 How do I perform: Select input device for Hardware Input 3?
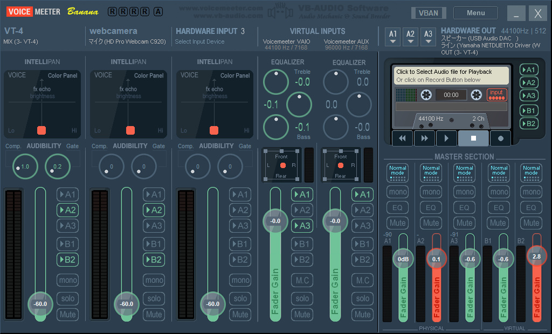pyautogui.click(x=199, y=41)
